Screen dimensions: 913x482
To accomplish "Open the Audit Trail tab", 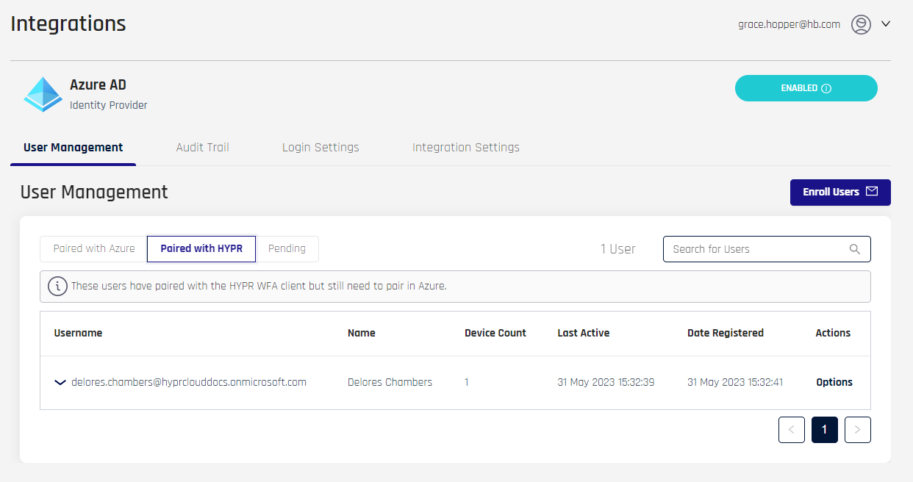I will (203, 147).
